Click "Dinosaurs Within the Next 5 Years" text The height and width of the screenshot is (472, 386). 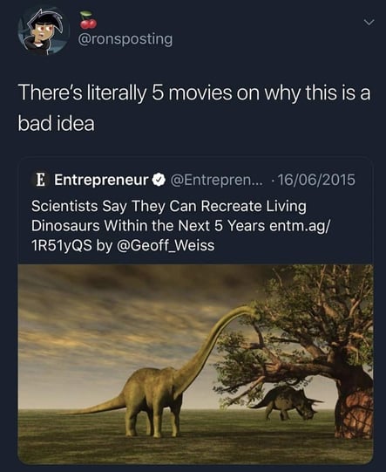click(148, 226)
